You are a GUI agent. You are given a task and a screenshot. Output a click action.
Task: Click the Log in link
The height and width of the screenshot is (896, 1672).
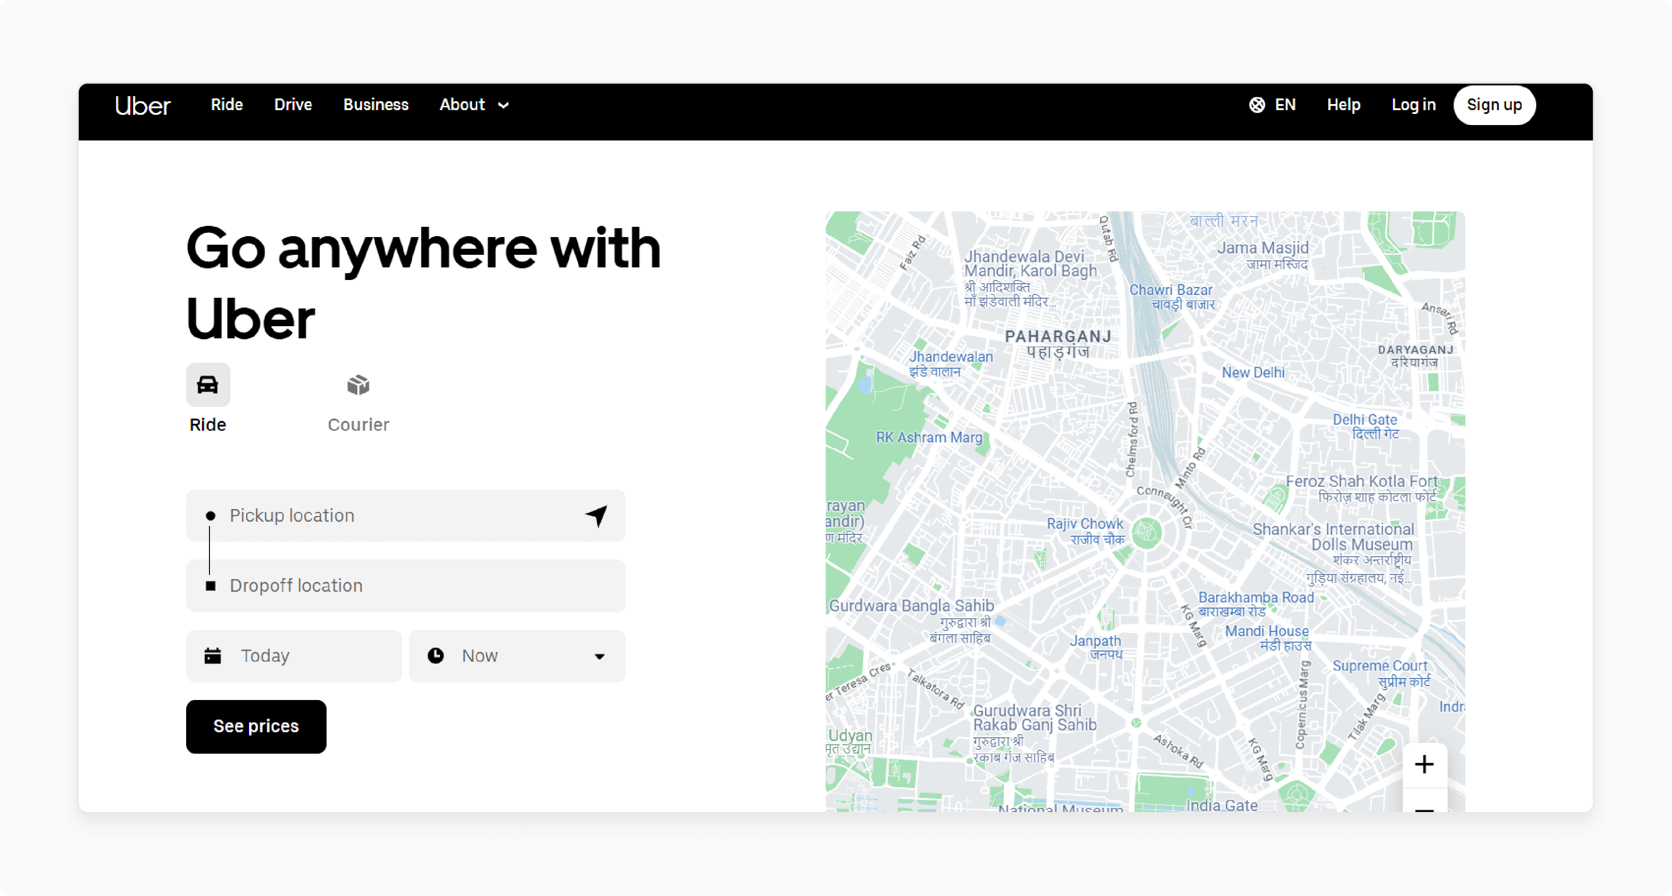(1413, 105)
